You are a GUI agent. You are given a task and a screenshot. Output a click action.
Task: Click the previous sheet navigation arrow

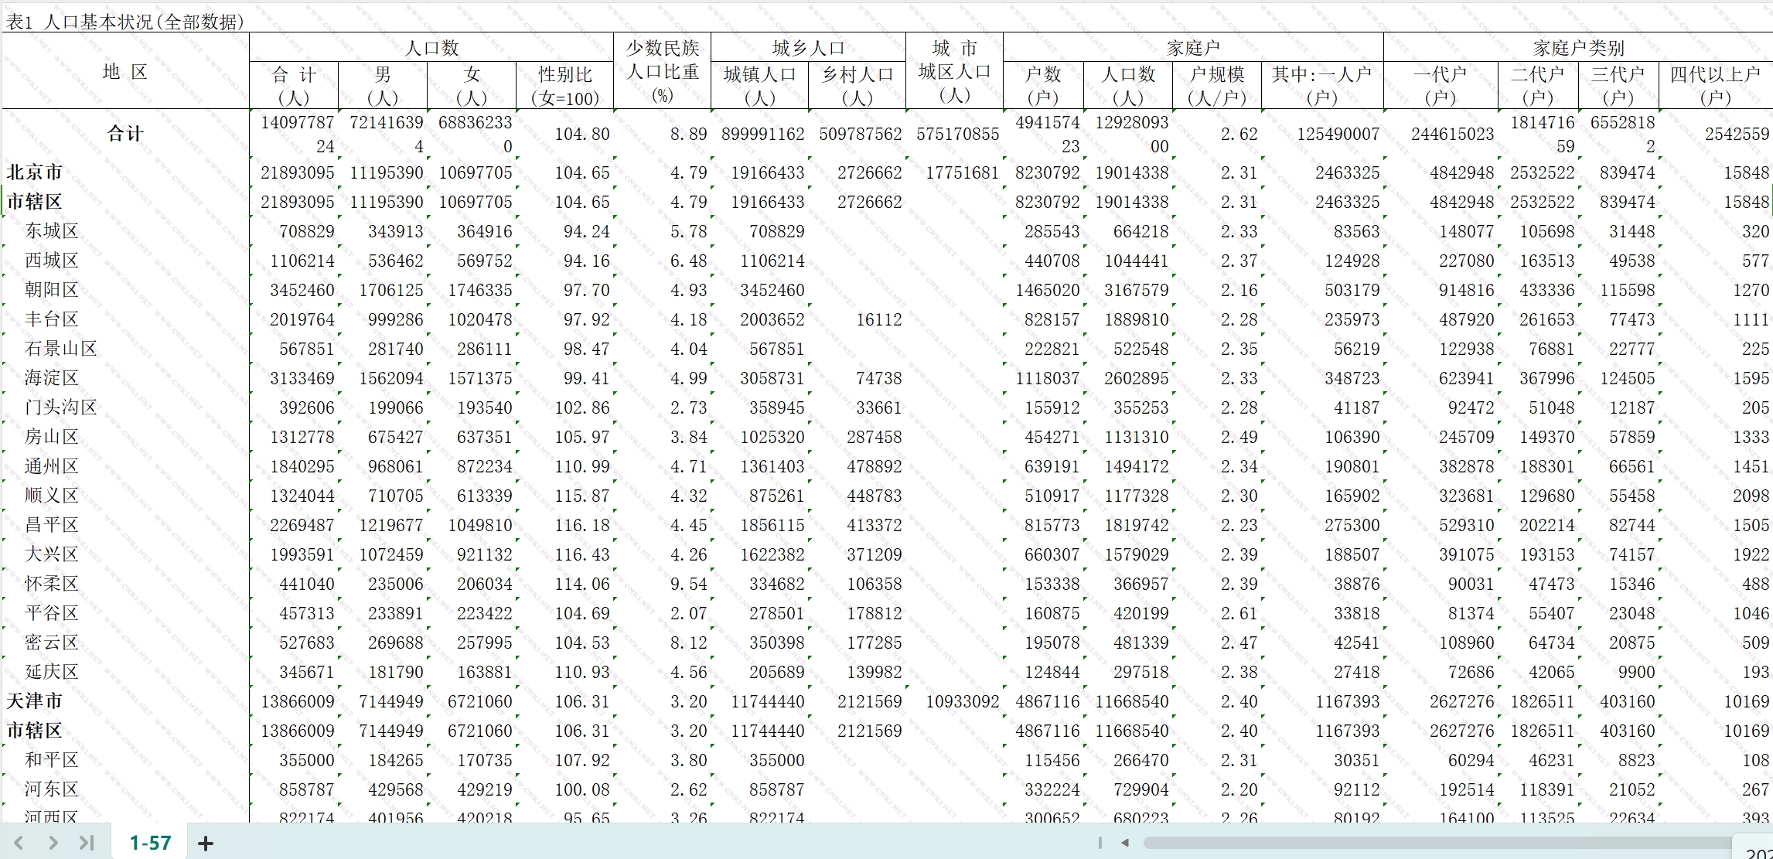[19, 843]
